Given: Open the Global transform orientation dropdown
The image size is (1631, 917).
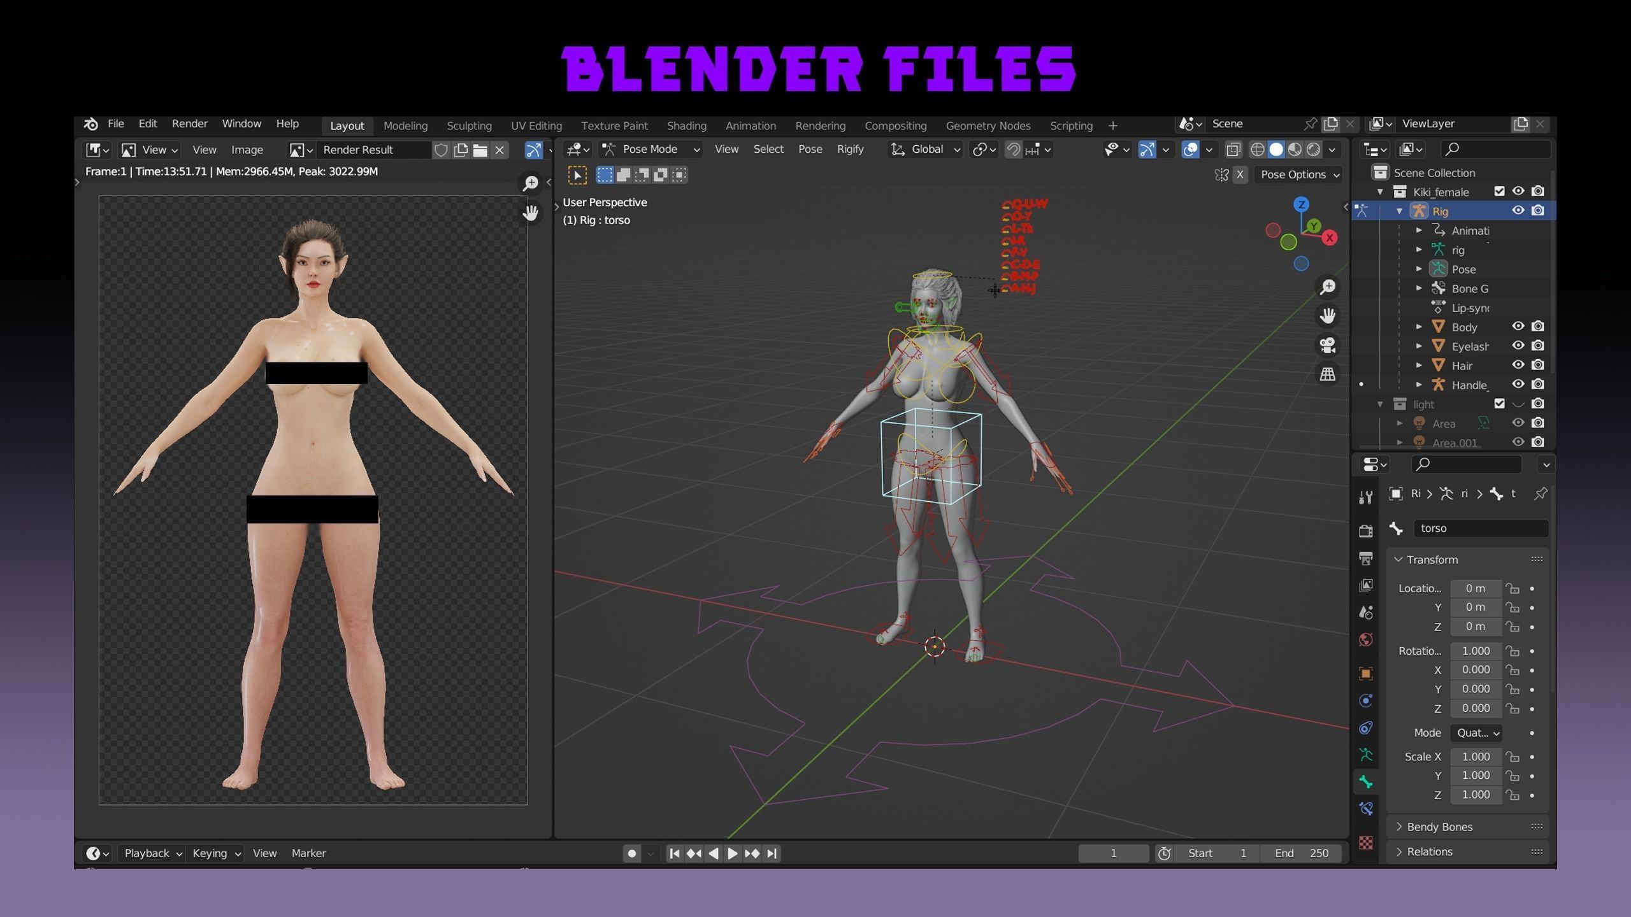Looking at the screenshot, I should (926, 150).
